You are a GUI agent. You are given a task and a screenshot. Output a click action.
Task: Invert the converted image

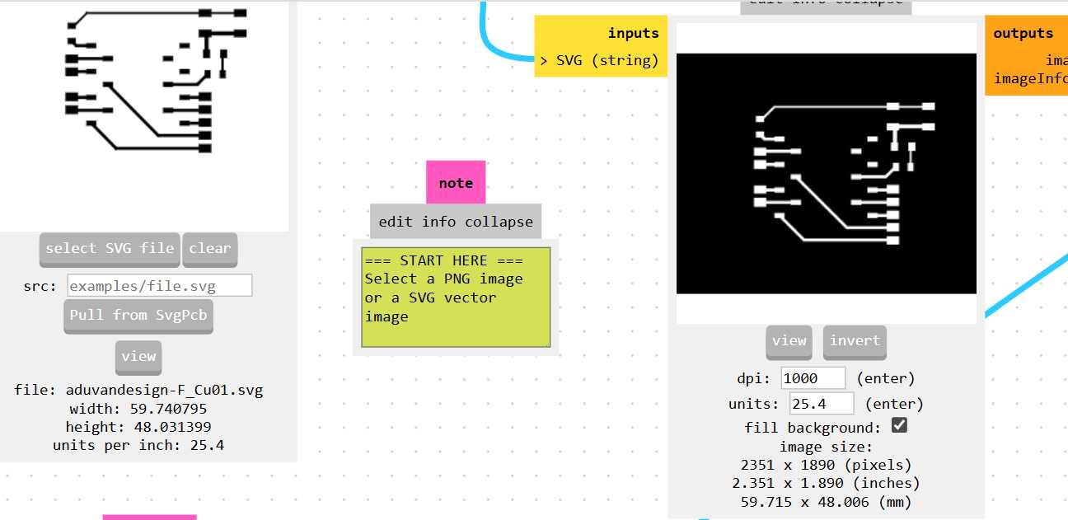pyautogui.click(x=855, y=341)
